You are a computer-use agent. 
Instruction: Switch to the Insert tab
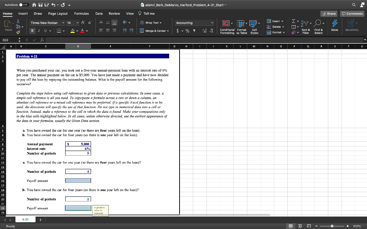tap(23, 14)
